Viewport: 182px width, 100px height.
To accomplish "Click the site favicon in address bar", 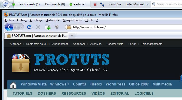I will (x=69, y=27).
